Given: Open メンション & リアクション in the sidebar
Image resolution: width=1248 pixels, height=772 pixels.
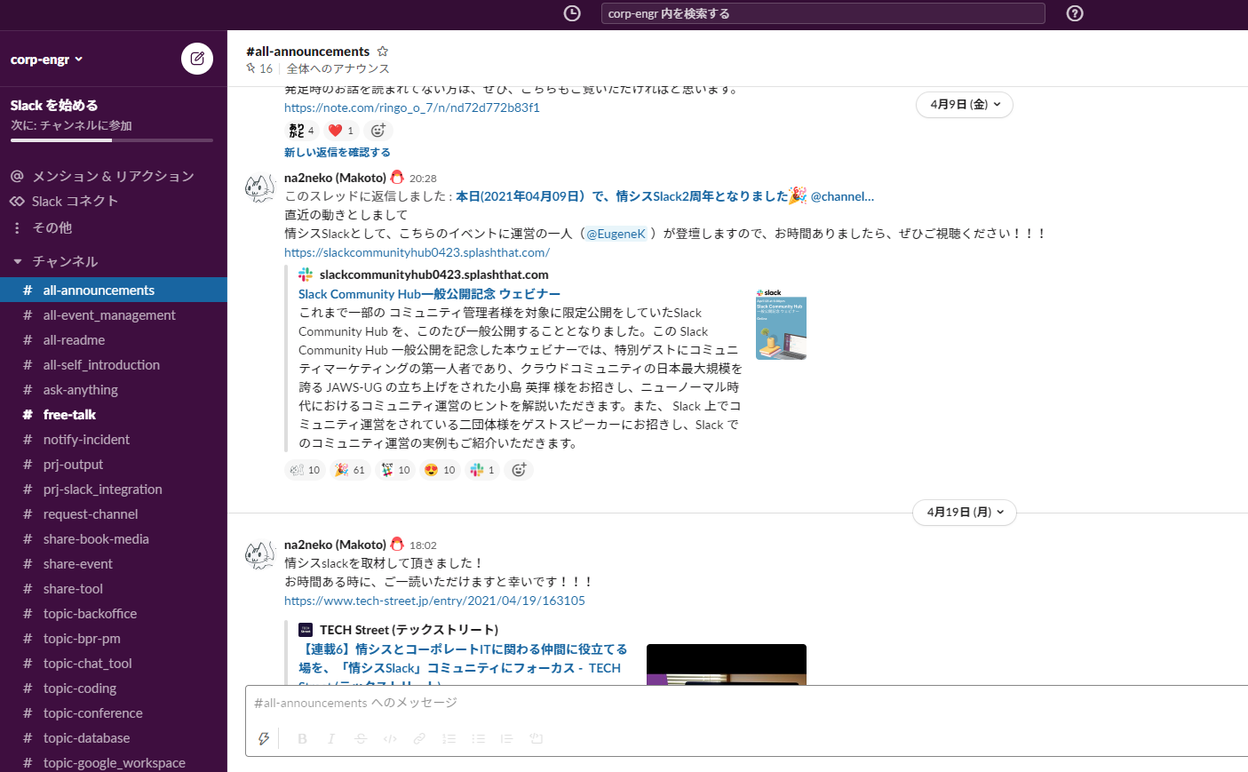Looking at the screenshot, I should click(x=114, y=176).
